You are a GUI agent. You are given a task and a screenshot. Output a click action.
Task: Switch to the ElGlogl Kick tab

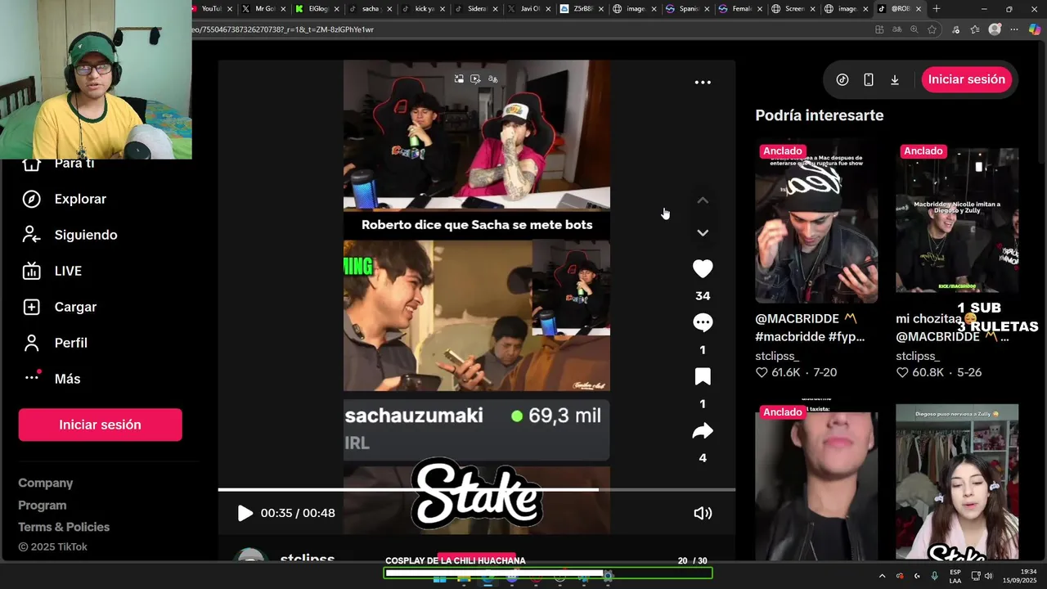(317, 9)
